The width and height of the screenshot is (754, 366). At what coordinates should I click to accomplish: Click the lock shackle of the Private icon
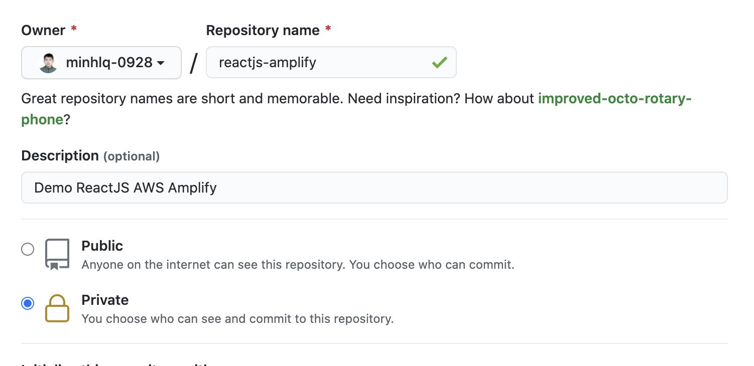coord(57,301)
